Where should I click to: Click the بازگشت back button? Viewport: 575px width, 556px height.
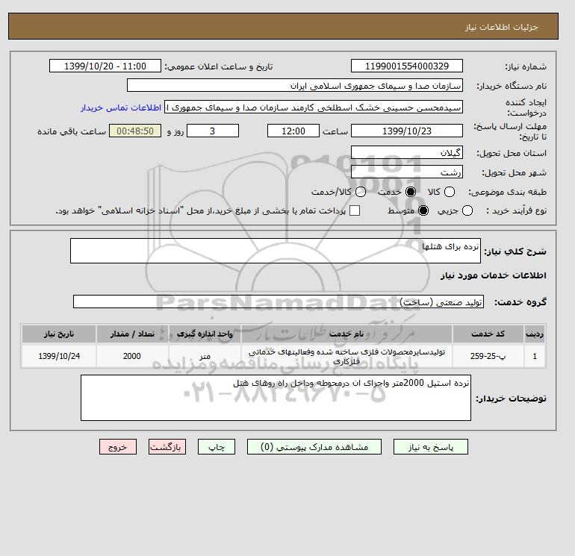[x=167, y=447]
